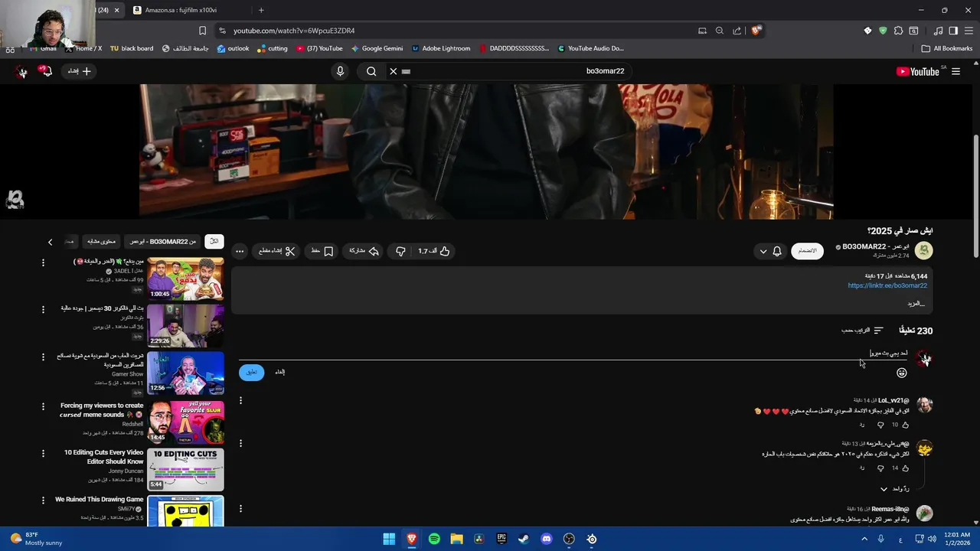Create a clip with the scissors button
Viewport: 980px width, 551px height.
277,251
